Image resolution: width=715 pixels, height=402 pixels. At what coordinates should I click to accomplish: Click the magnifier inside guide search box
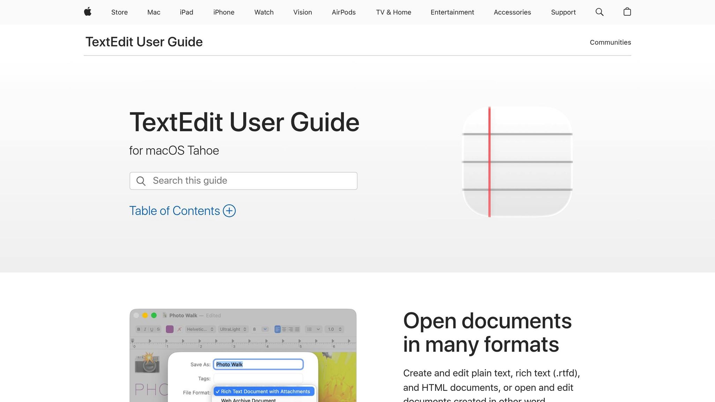click(x=141, y=181)
